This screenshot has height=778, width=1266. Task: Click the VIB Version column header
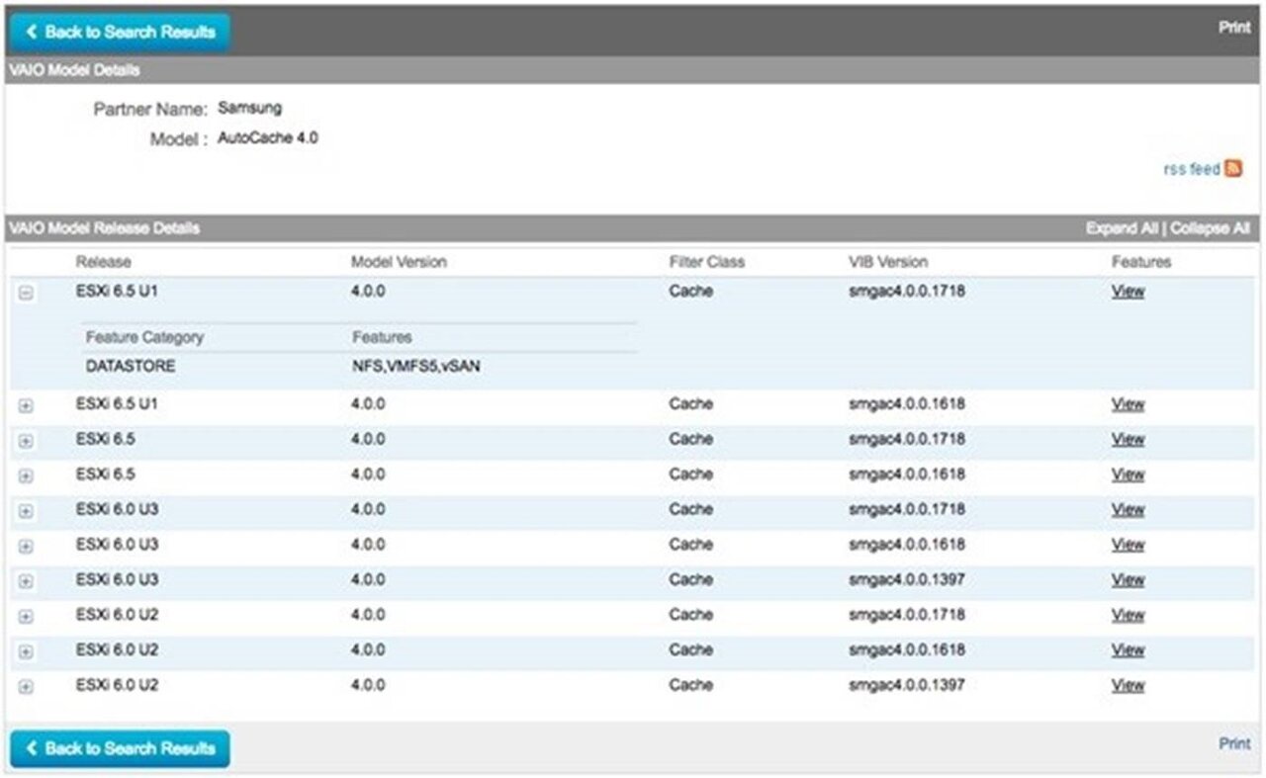click(888, 262)
